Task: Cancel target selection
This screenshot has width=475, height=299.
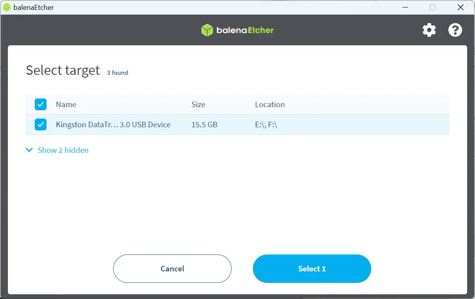Action: [172, 269]
